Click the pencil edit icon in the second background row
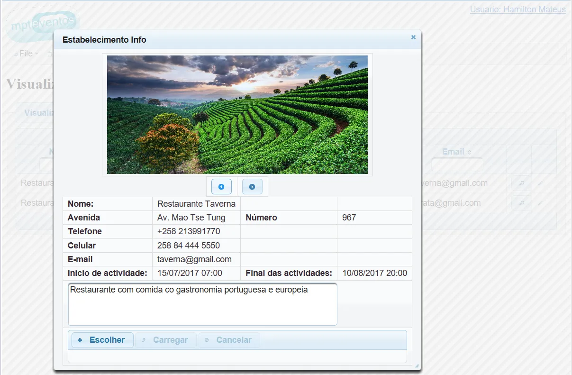Screen dimensions: 572x375 pyautogui.click(x=540, y=203)
